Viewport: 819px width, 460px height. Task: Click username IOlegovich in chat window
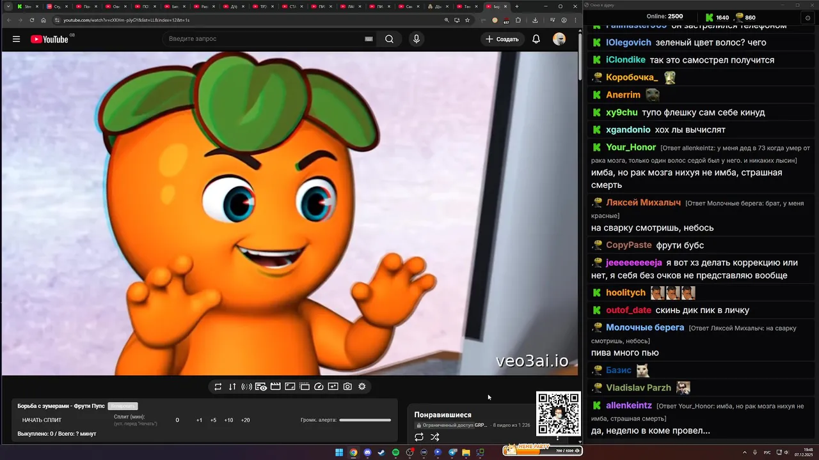628,43
